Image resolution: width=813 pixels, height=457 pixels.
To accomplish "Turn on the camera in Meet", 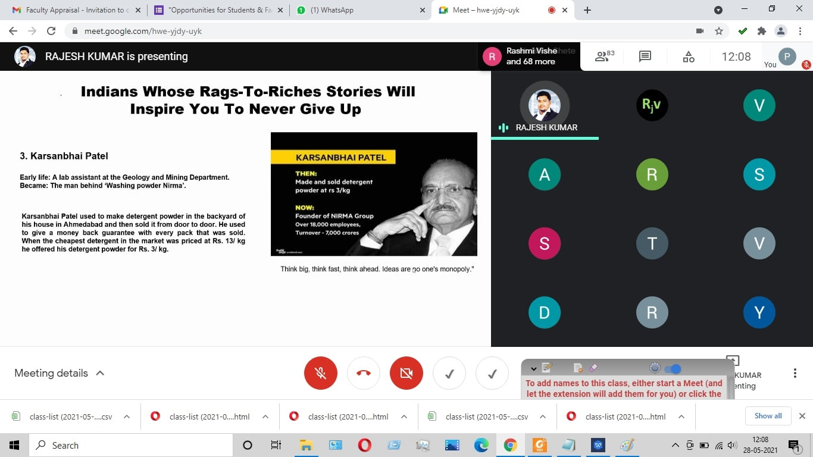I will [406, 373].
